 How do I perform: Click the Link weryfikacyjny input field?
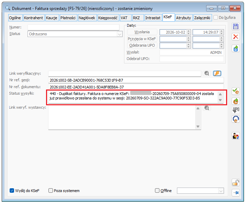pyautogui.click(x=125, y=73)
